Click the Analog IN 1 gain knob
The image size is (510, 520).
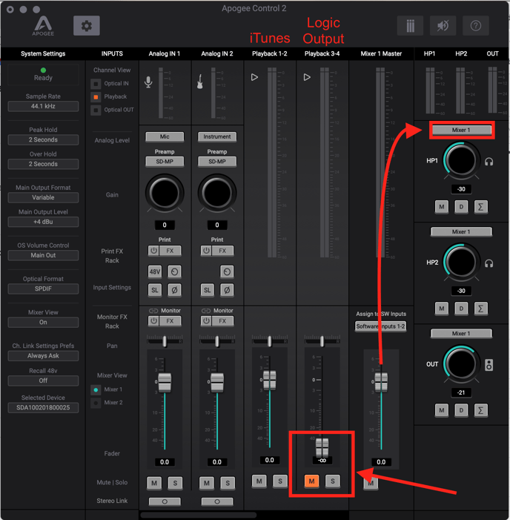point(165,193)
